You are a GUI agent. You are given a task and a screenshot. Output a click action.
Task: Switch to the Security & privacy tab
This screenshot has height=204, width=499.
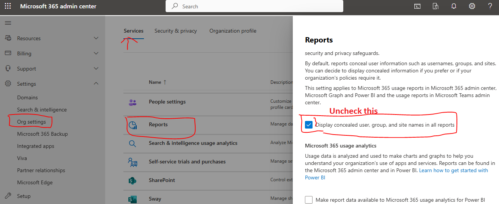pos(175,31)
